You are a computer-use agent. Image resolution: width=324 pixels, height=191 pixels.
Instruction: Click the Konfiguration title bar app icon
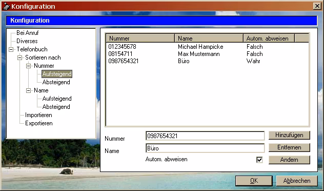[x=6, y=6]
